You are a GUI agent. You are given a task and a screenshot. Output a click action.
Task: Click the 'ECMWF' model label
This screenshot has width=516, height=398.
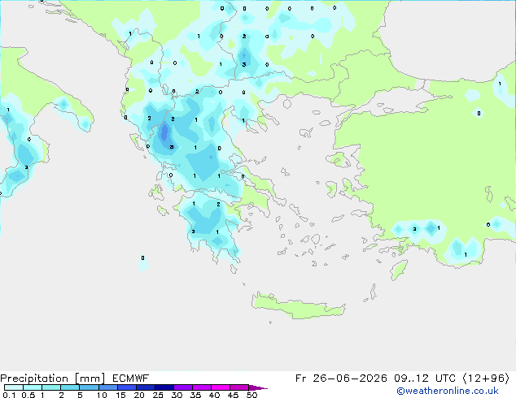131,379
